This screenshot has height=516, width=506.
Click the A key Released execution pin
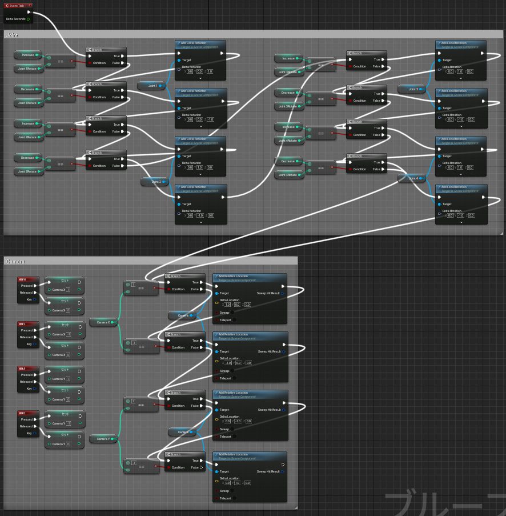tap(35, 382)
